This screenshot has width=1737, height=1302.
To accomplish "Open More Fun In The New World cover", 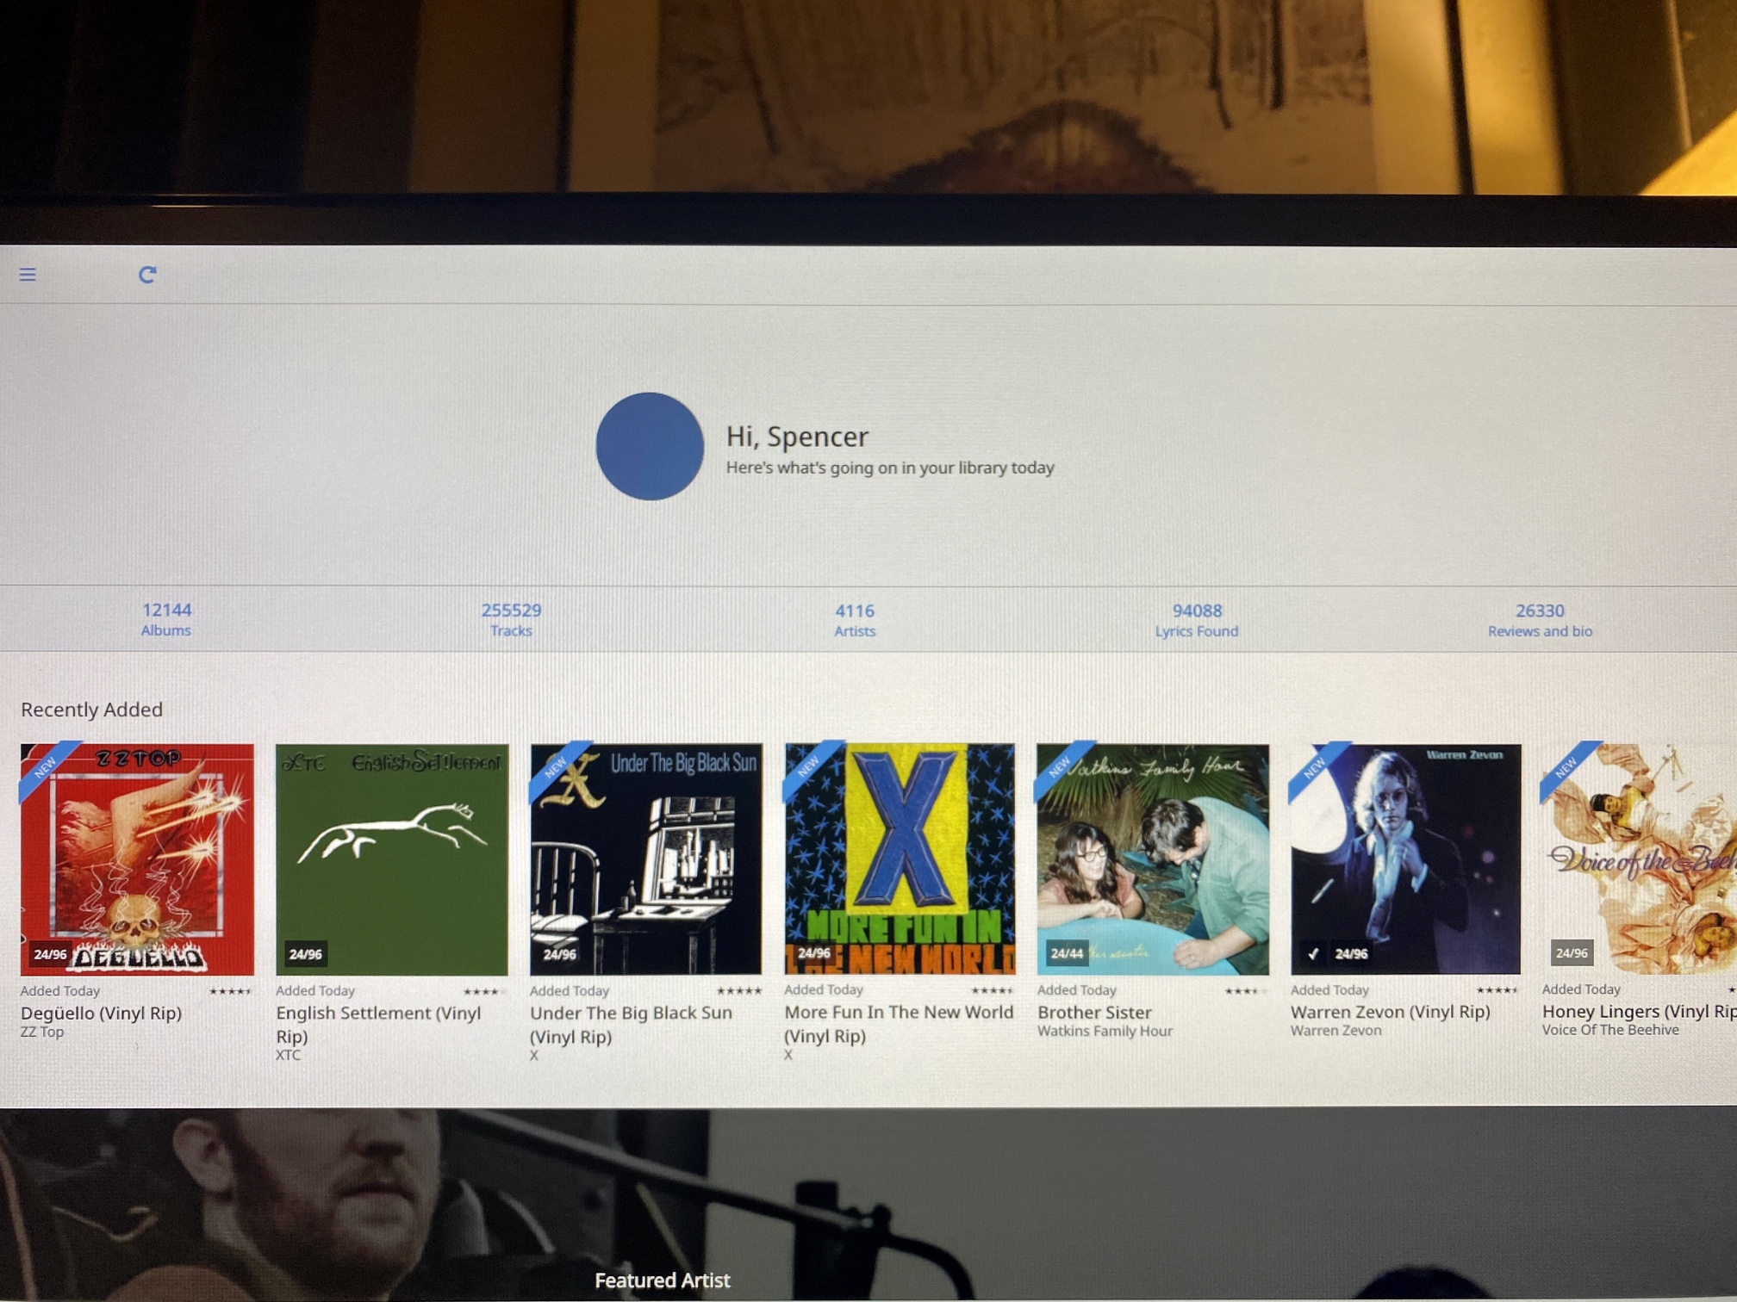I will [x=900, y=859].
